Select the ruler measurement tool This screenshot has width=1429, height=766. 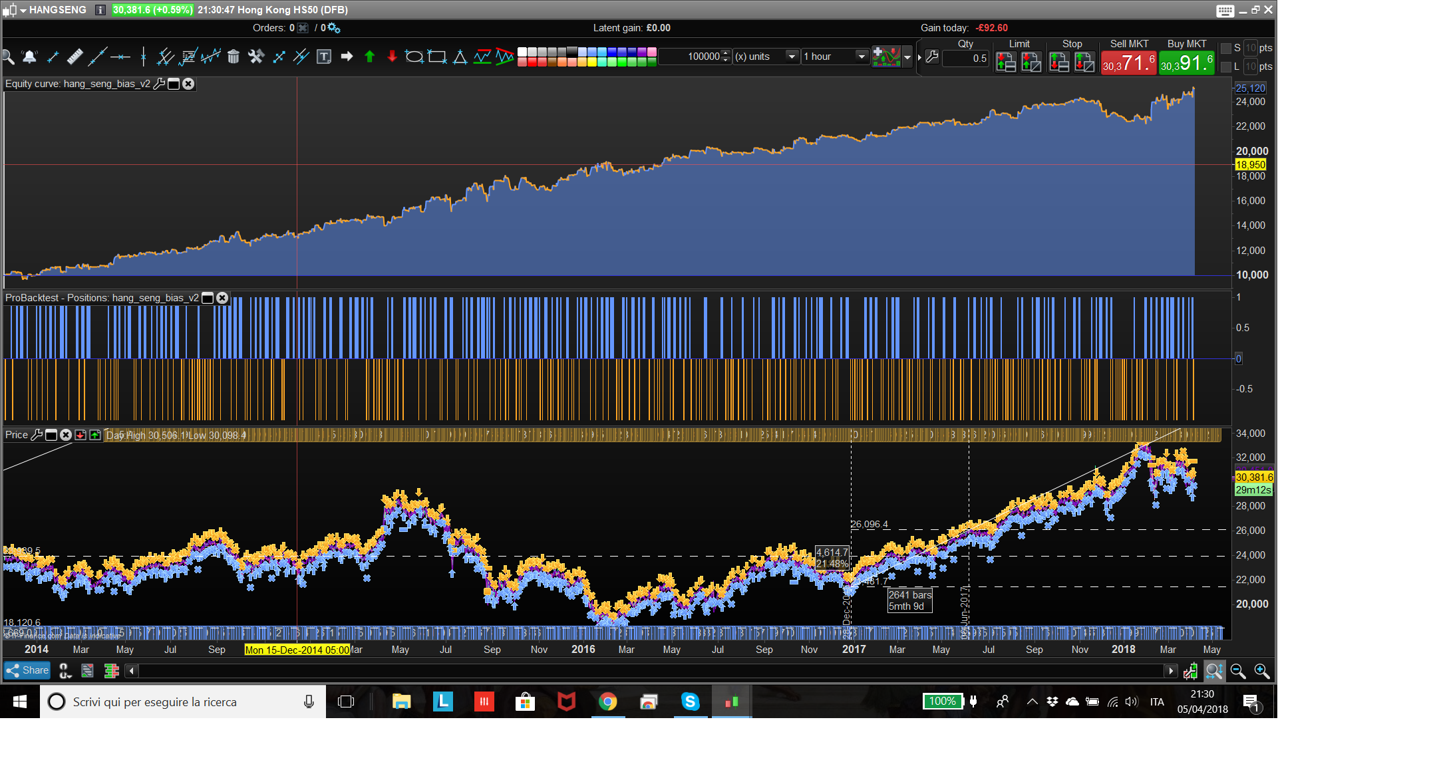(75, 57)
